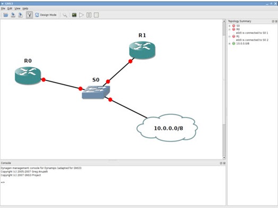Select R0 in Topology Summary
Viewport: 278px width, 208px height.
[238, 29]
